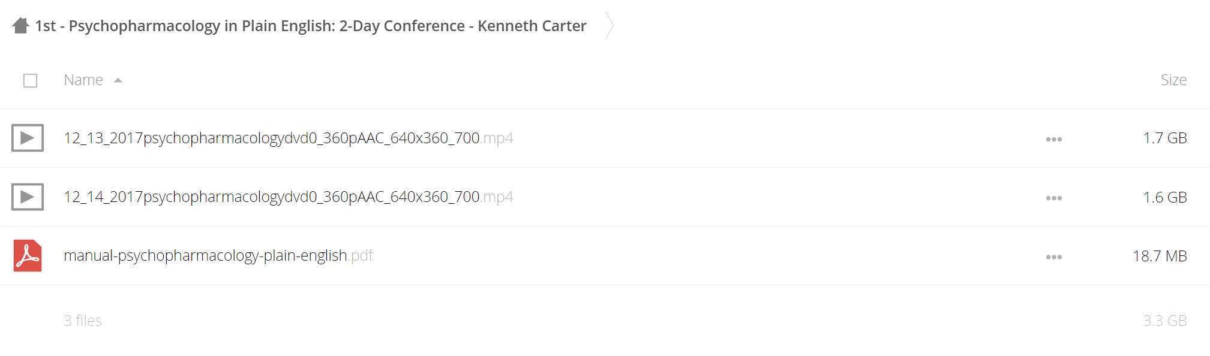The image size is (1210, 356).
Task: Open the Psychopharmacology in Plain English breadcrumb
Action: click(x=311, y=26)
